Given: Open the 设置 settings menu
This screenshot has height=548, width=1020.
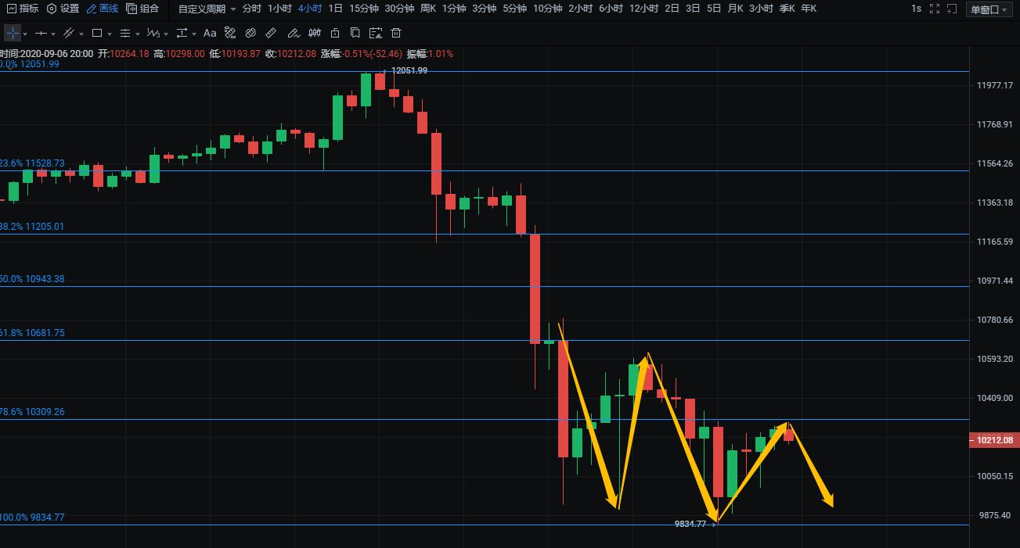Looking at the screenshot, I should (63, 9).
